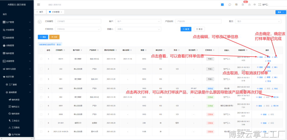The image size is (287, 140).
Task: Enter fullscreen with the expand arrows icon
Action: tap(260, 5)
